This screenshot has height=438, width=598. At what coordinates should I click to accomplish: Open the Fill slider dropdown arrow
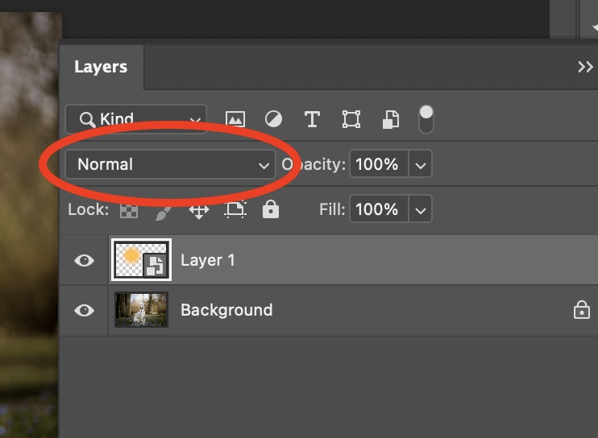pyautogui.click(x=420, y=210)
